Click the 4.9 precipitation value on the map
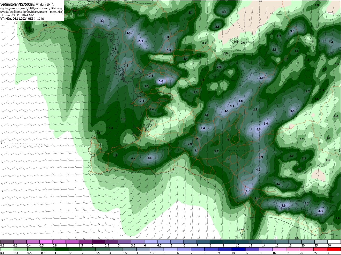 (283, 205)
